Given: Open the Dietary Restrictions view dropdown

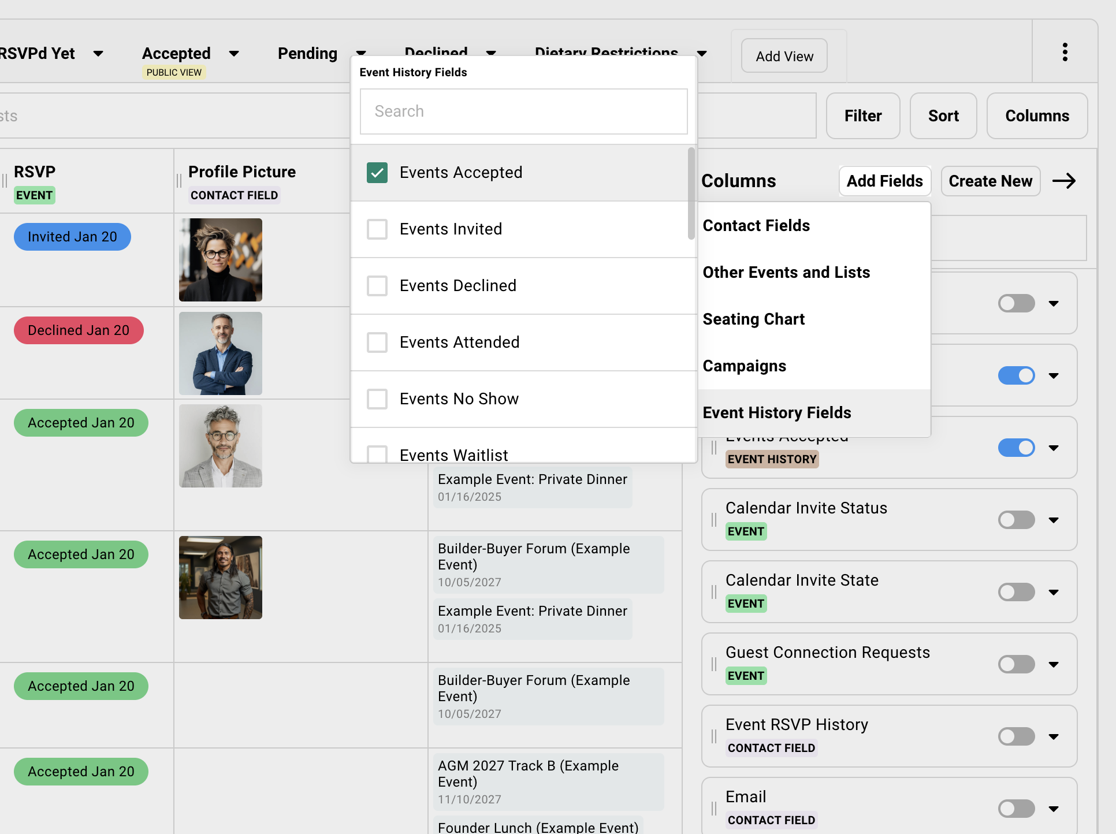Looking at the screenshot, I should coord(702,54).
